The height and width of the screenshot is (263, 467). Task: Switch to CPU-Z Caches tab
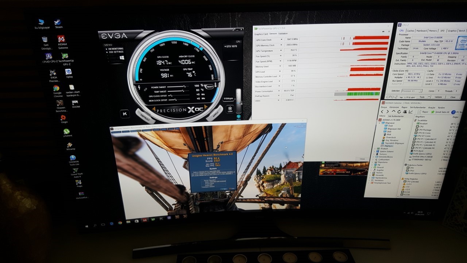[410, 31]
